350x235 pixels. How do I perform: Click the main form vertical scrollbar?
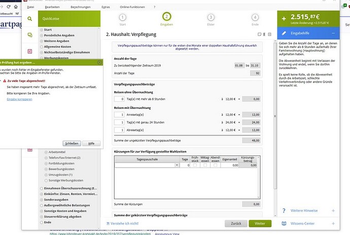point(275,116)
